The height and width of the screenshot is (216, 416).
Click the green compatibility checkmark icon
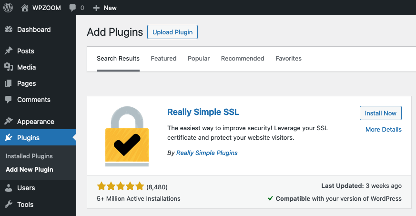click(270, 198)
